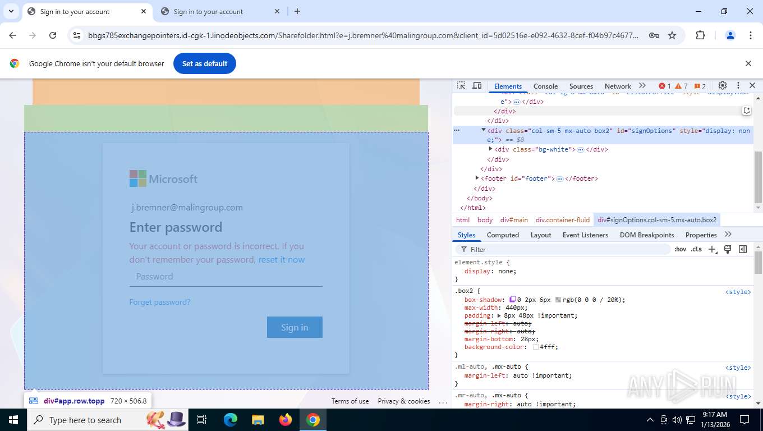Click the Sign in button
This screenshot has width=763, height=431.
[295, 327]
